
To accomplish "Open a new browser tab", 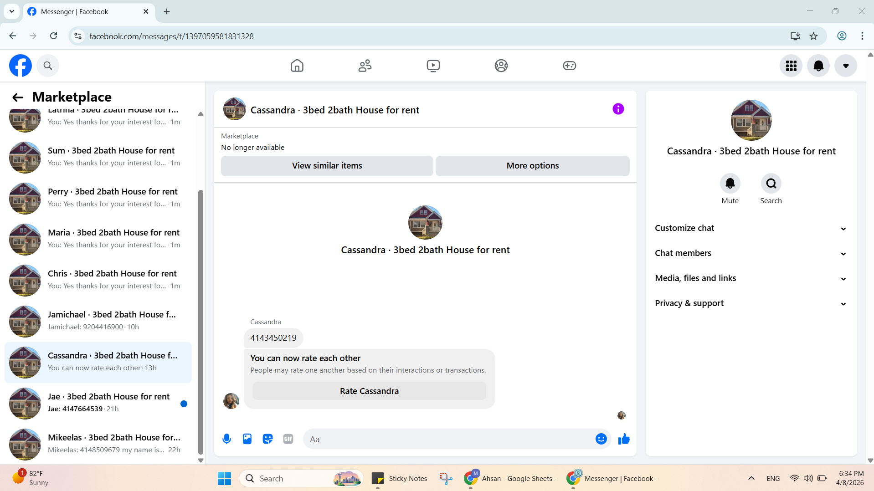I will (x=167, y=12).
